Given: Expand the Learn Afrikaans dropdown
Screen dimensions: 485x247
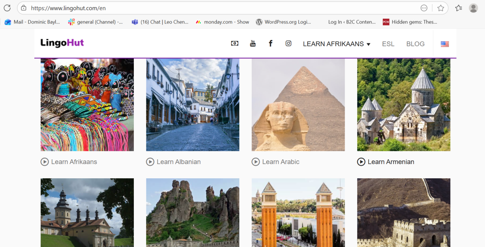Looking at the screenshot, I should [x=336, y=44].
